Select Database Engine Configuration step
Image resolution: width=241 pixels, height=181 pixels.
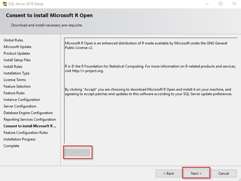tap(28, 113)
